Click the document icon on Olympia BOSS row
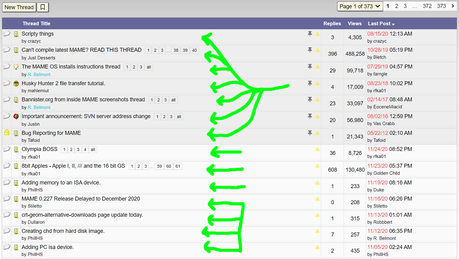Image resolution: width=459 pixels, height=259 pixels. 16,150
